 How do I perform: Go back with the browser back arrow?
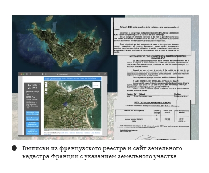coord(30,74)
